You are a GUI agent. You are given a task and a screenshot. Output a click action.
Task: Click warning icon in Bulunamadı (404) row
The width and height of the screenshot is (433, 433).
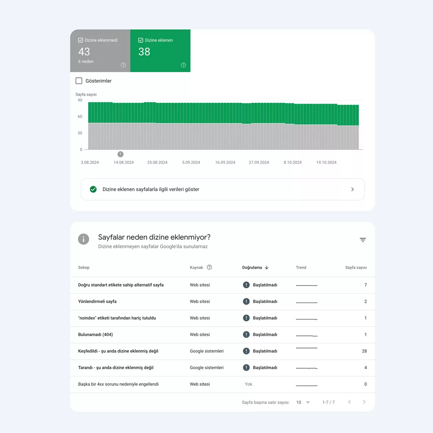(246, 334)
